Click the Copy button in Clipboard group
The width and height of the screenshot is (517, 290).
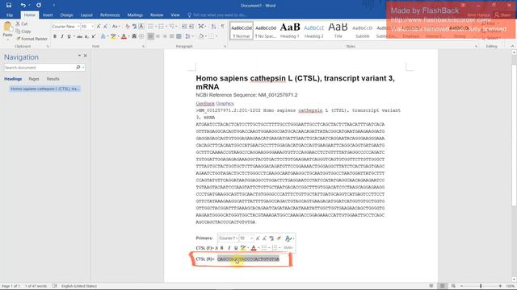(23, 31)
